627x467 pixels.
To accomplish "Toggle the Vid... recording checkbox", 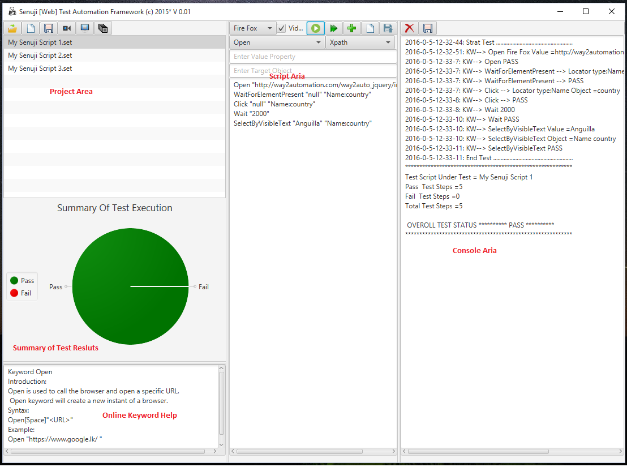I will (281, 28).
